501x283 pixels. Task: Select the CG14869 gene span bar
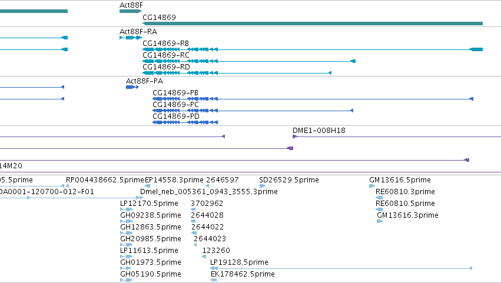pyautogui.click(x=313, y=24)
